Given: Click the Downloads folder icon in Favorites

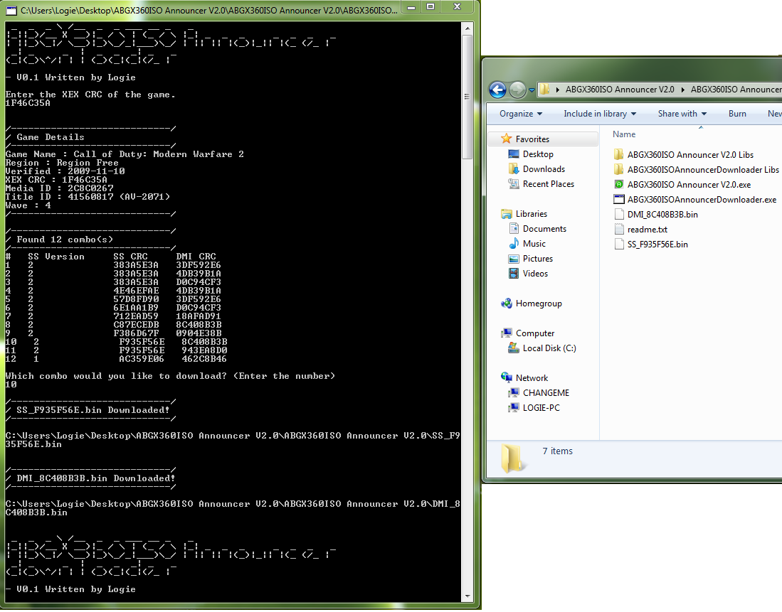Looking at the screenshot, I should click(514, 169).
